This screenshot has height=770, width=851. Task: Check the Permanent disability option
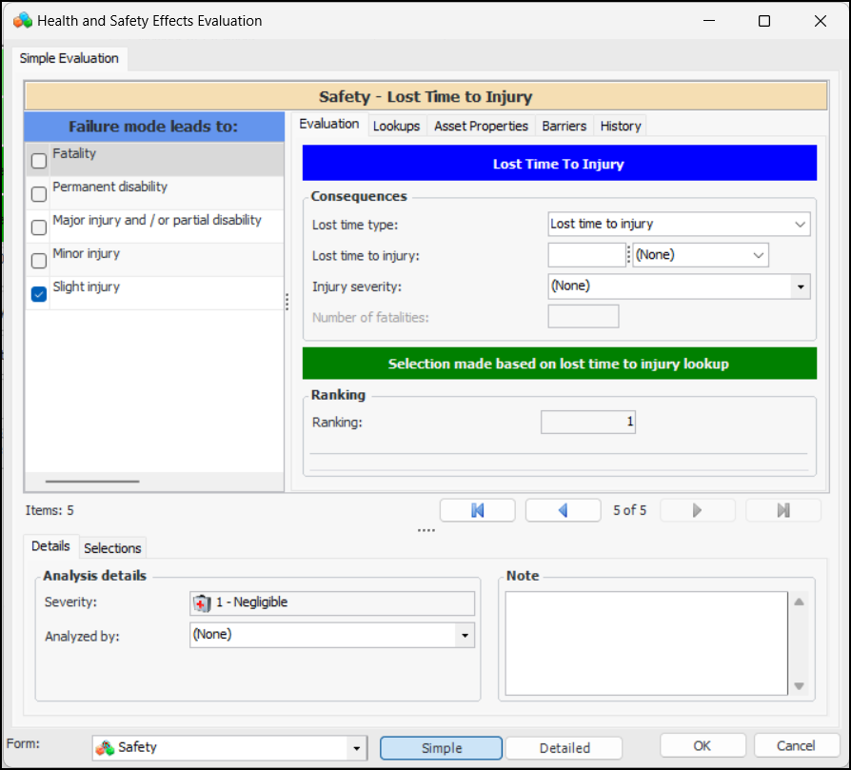pyautogui.click(x=39, y=194)
